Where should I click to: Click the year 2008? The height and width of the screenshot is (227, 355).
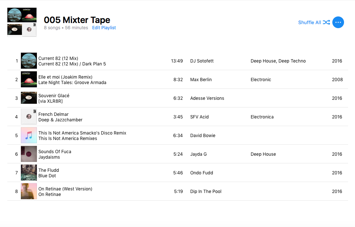point(337,80)
